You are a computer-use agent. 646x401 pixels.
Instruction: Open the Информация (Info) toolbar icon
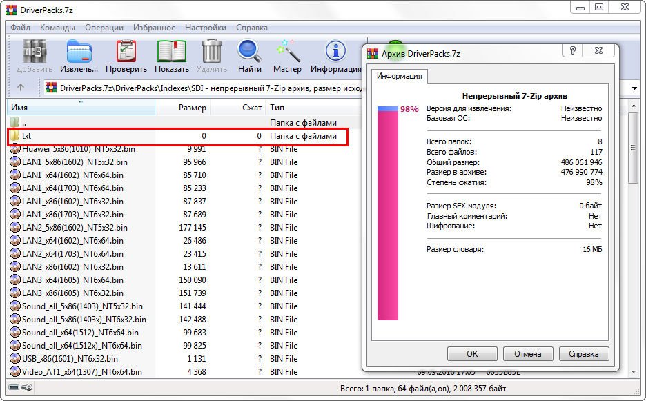point(336,51)
